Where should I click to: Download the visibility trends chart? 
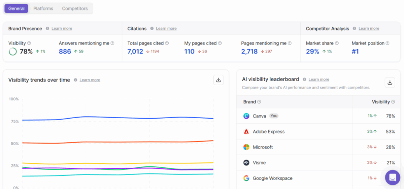[x=218, y=80]
